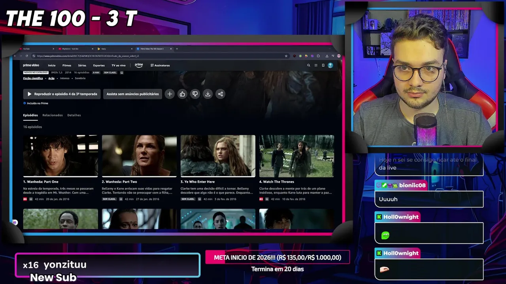Click Reproduzir o episódio 4 da 3ª temporada

coord(62,94)
